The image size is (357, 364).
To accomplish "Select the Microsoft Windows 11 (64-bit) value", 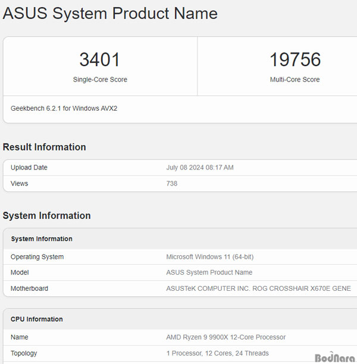I will [210, 257].
